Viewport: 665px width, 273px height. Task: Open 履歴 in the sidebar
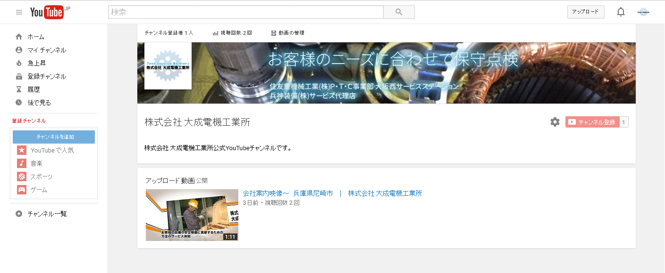tap(34, 89)
